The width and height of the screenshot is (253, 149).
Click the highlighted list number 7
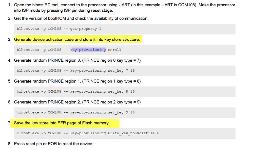[10, 123]
